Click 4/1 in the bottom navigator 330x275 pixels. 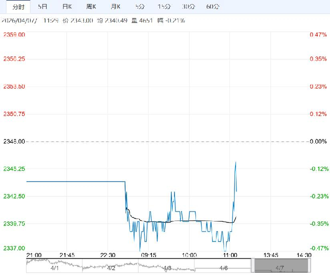pyautogui.click(x=54, y=268)
